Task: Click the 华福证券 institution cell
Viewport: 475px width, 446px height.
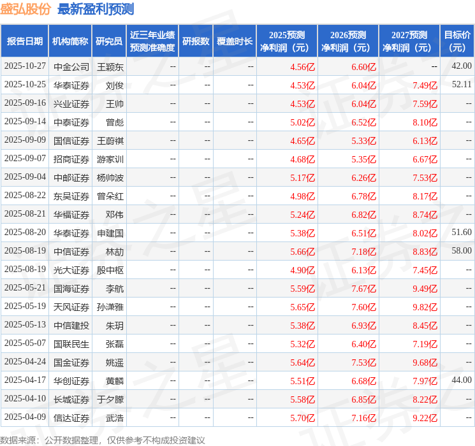Action: pos(71,215)
